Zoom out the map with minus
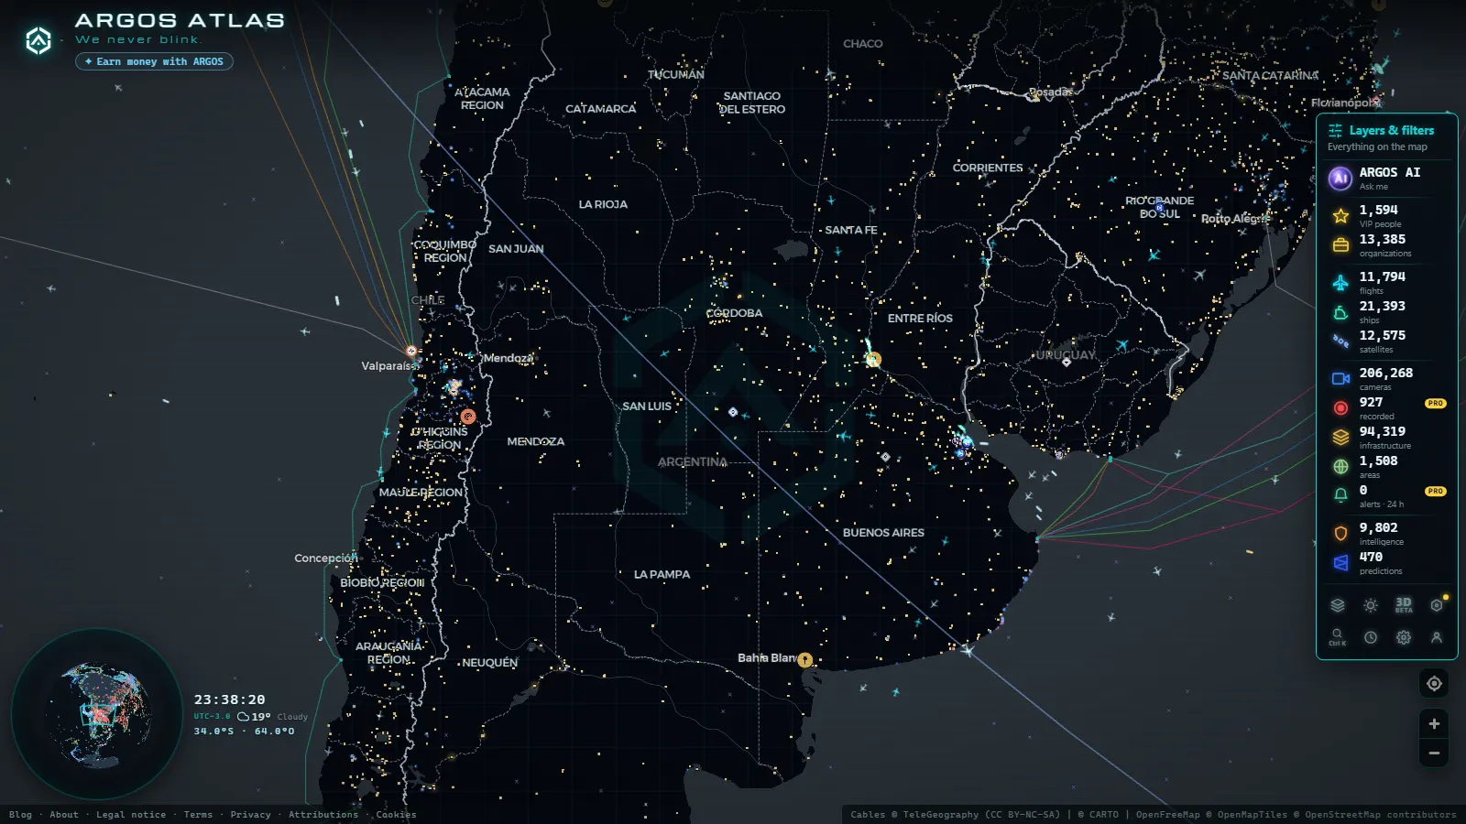Image resolution: width=1466 pixels, height=824 pixels. 1434,754
